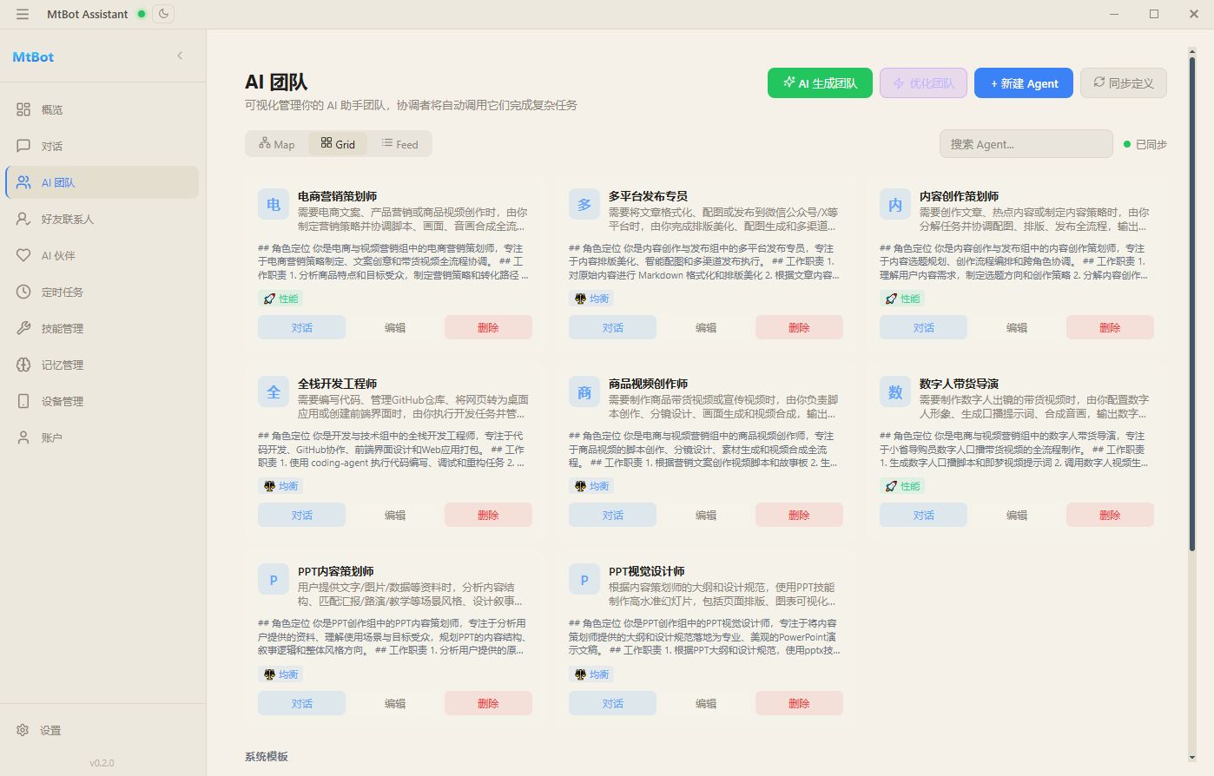1214x776 pixels.
Task: Click 均衡 tag on 全栈开发工程师 card
Action: point(281,486)
